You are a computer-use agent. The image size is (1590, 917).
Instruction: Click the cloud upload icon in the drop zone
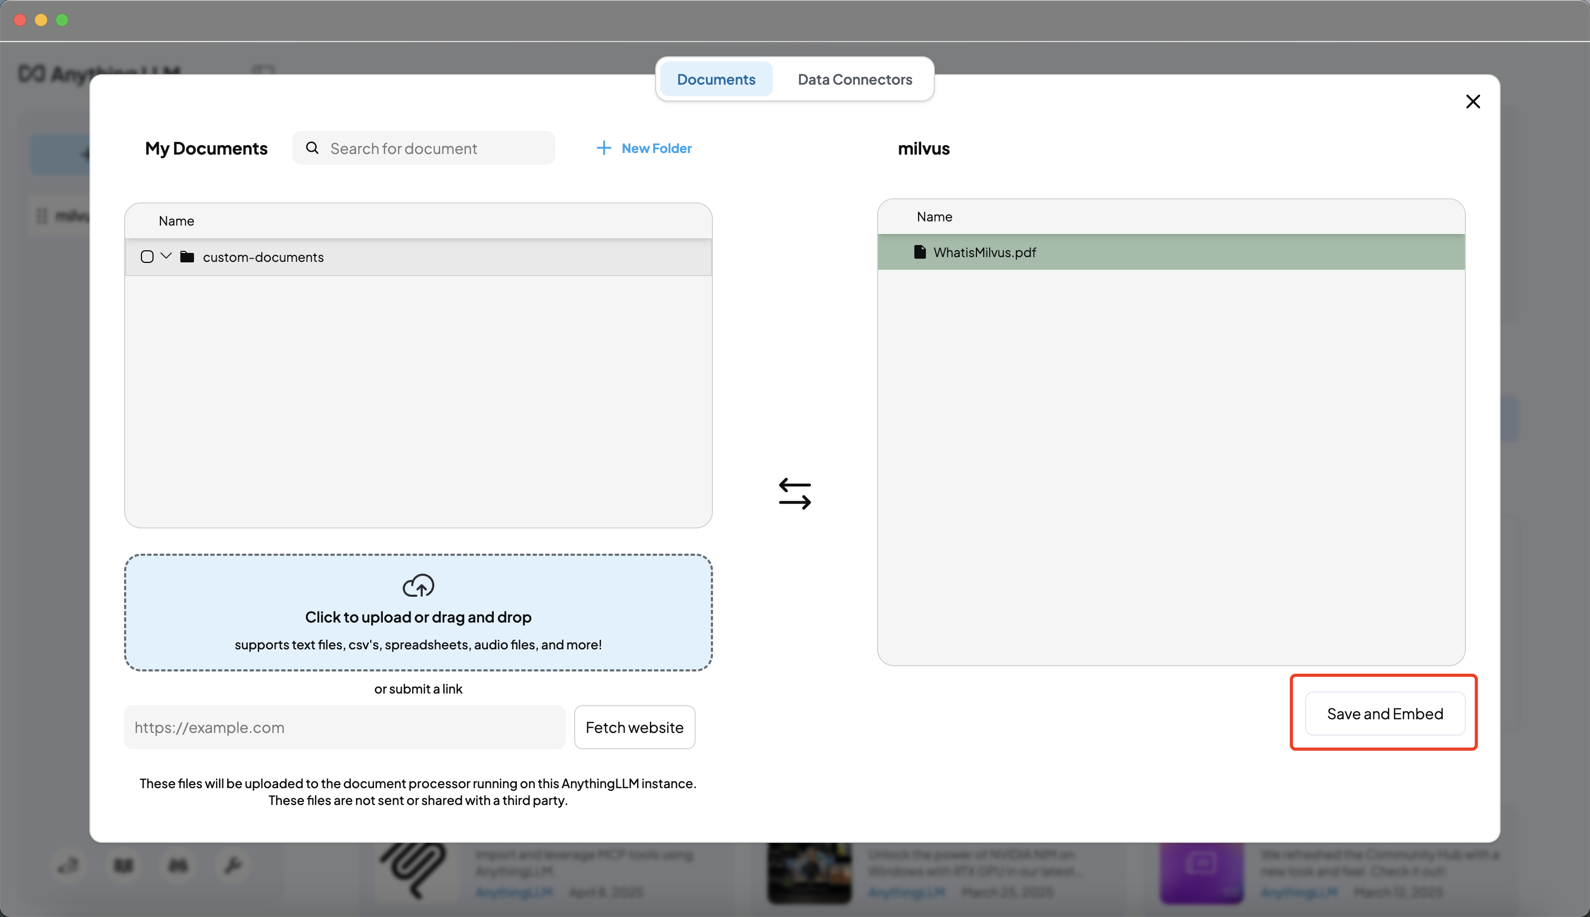417,585
